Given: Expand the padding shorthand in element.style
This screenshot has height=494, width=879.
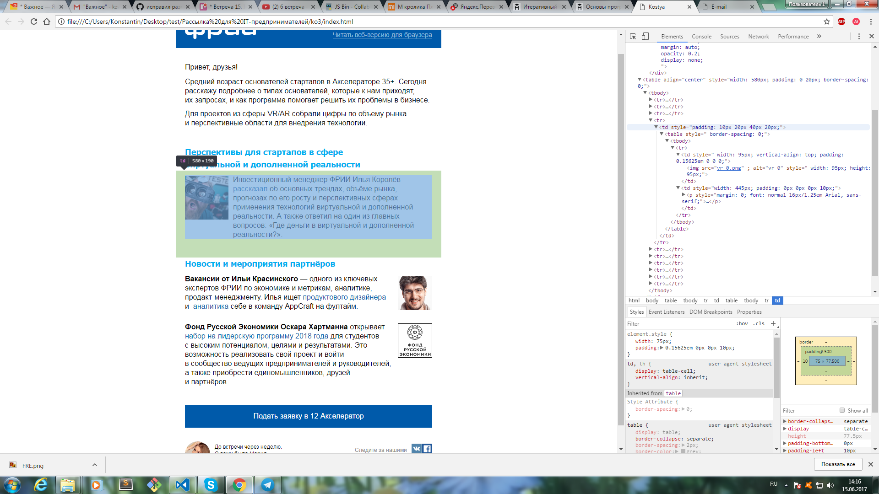Looking at the screenshot, I should click(662, 348).
